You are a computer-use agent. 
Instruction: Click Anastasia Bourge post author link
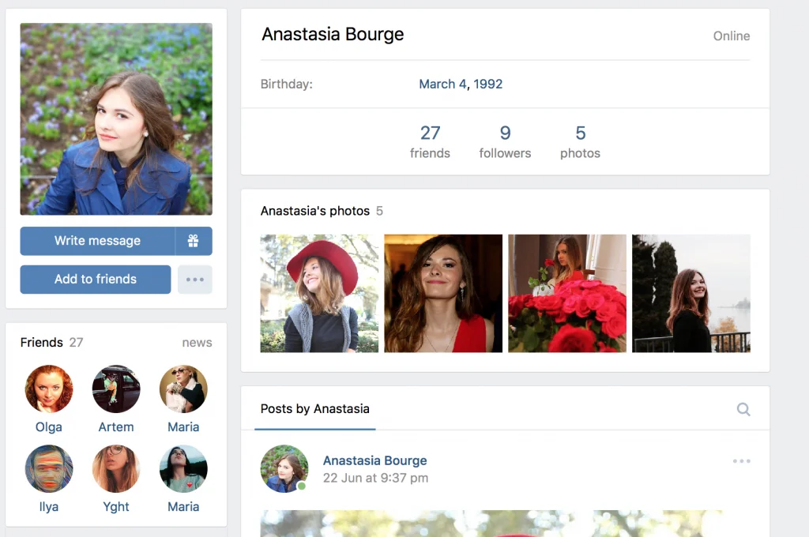click(375, 460)
